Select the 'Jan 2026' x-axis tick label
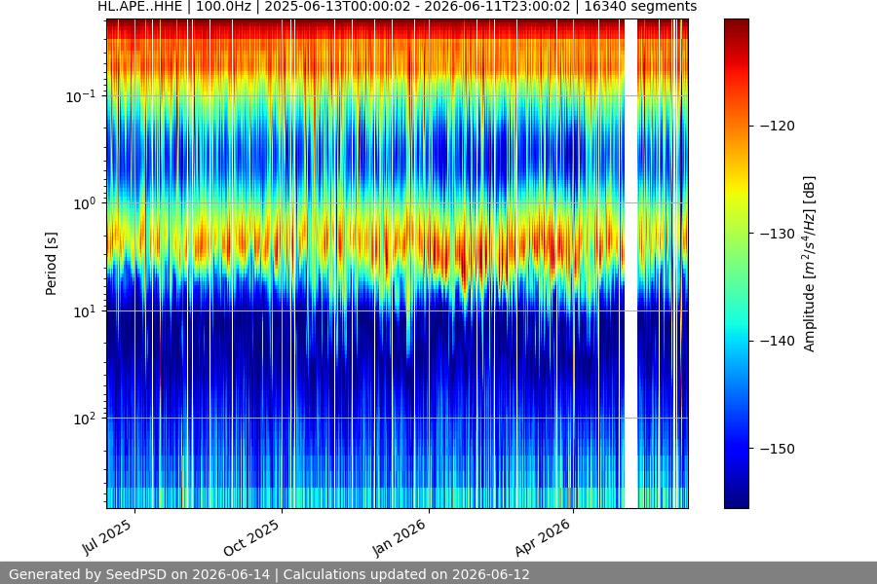The height and width of the screenshot is (584, 877). 400,537
